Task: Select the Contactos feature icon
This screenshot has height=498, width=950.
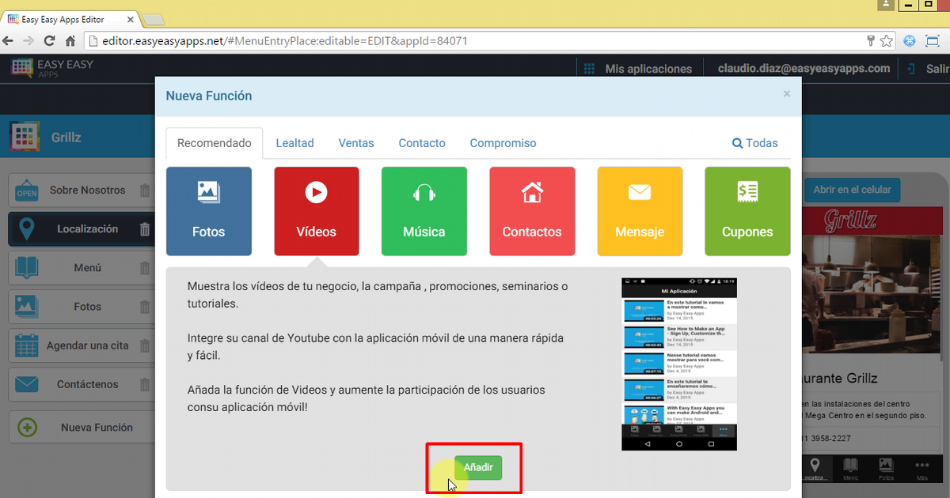Action: click(x=531, y=211)
